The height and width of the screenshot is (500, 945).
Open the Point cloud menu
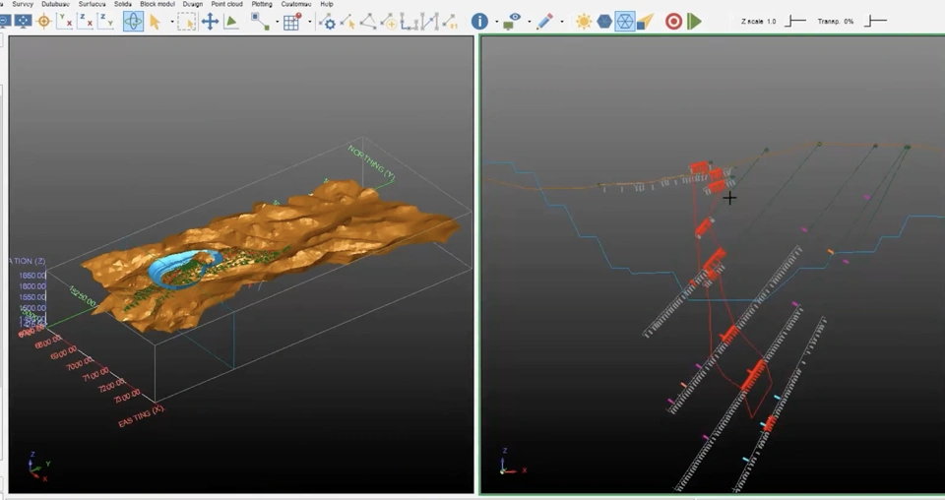point(226,4)
